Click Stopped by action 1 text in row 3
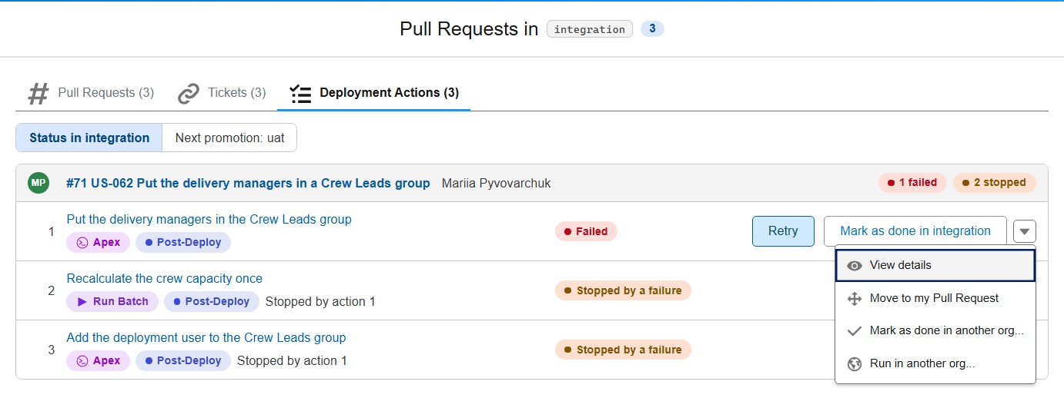The height and width of the screenshot is (398, 1064). (x=292, y=360)
